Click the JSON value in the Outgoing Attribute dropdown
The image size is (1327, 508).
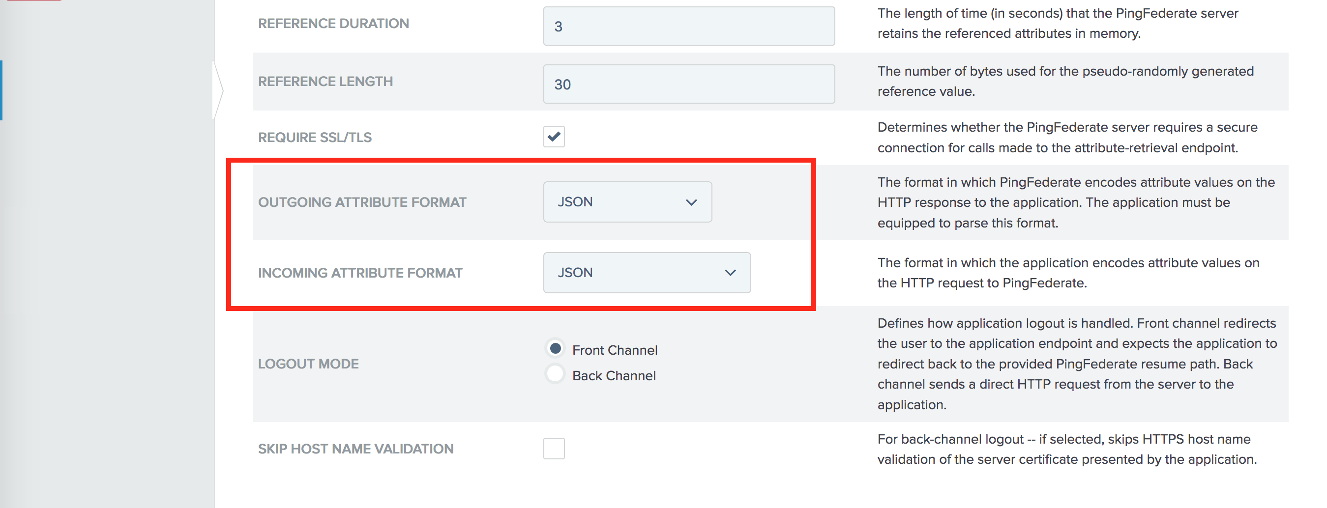[x=575, y=202]
